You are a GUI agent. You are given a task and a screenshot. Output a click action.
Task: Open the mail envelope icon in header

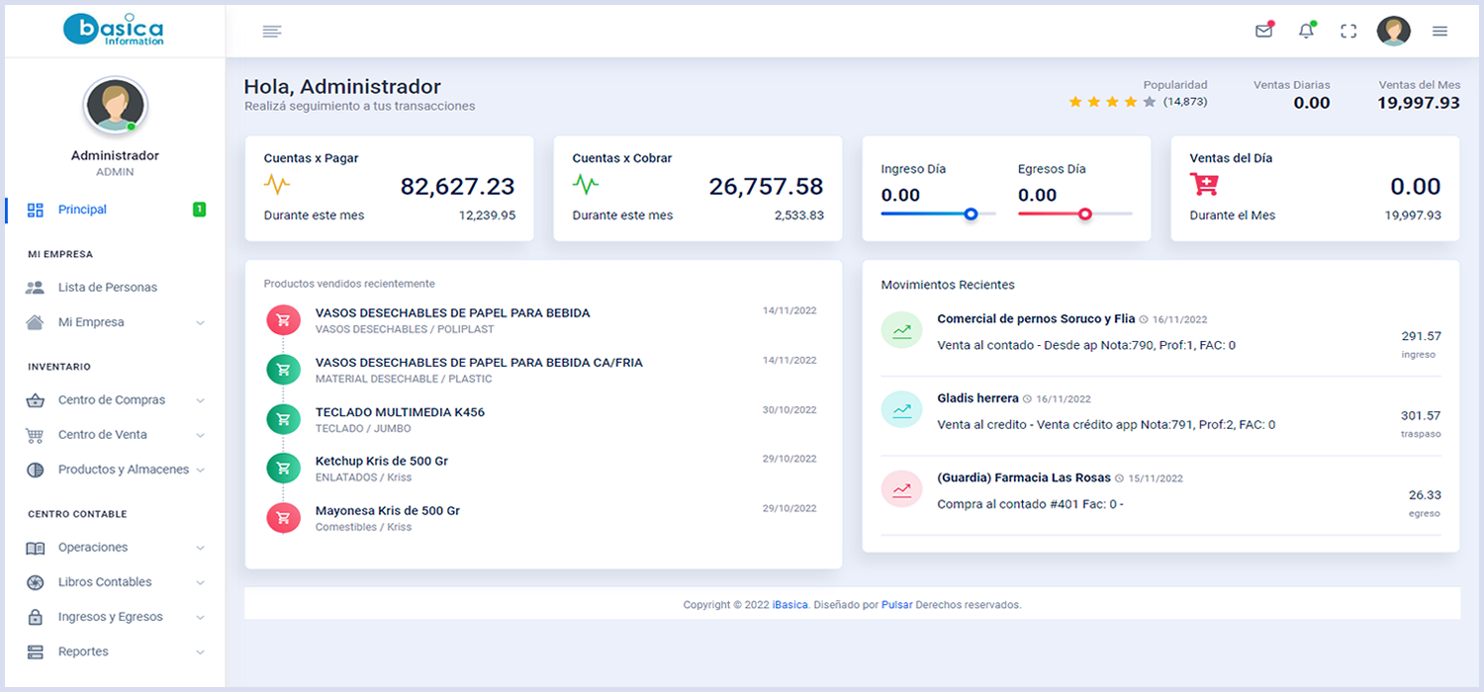point(1263,31)
